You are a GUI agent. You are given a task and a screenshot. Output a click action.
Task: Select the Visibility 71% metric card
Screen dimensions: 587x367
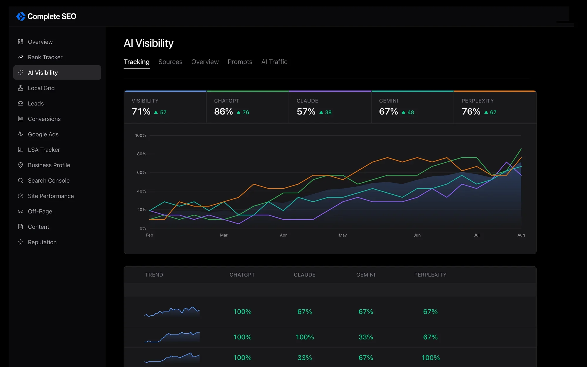coord(165,107)
